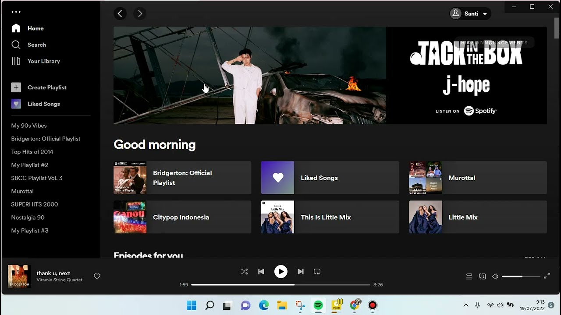Open Liked Songs card

330,178
